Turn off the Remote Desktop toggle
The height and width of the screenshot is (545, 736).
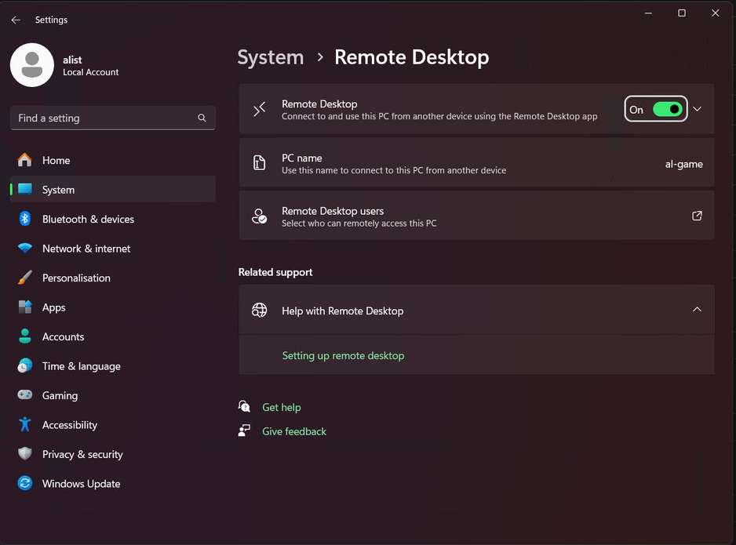(x=667, y=110)
